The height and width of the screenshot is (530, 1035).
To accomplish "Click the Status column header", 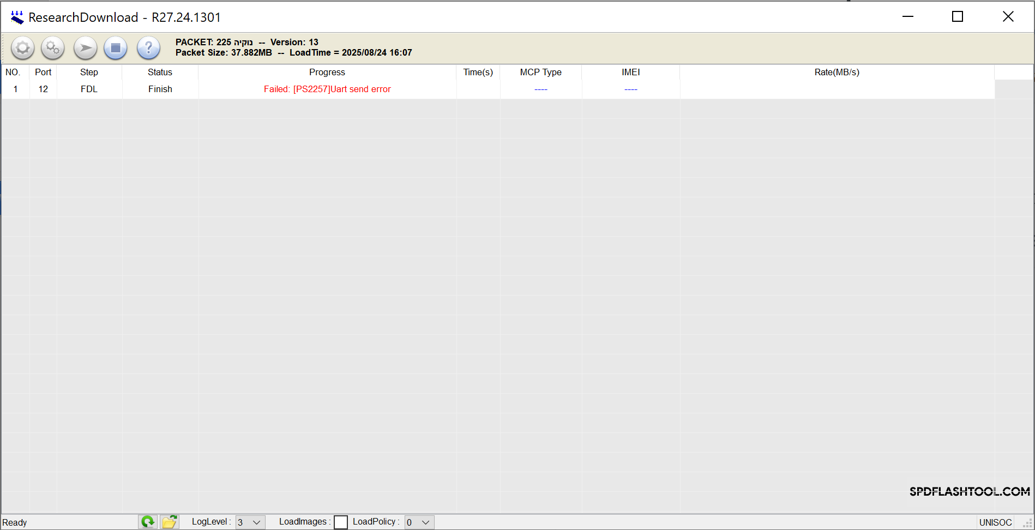I will (160, 72).
